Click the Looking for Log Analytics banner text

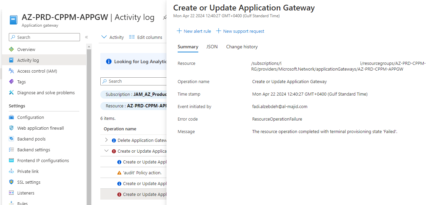point(140,61)
